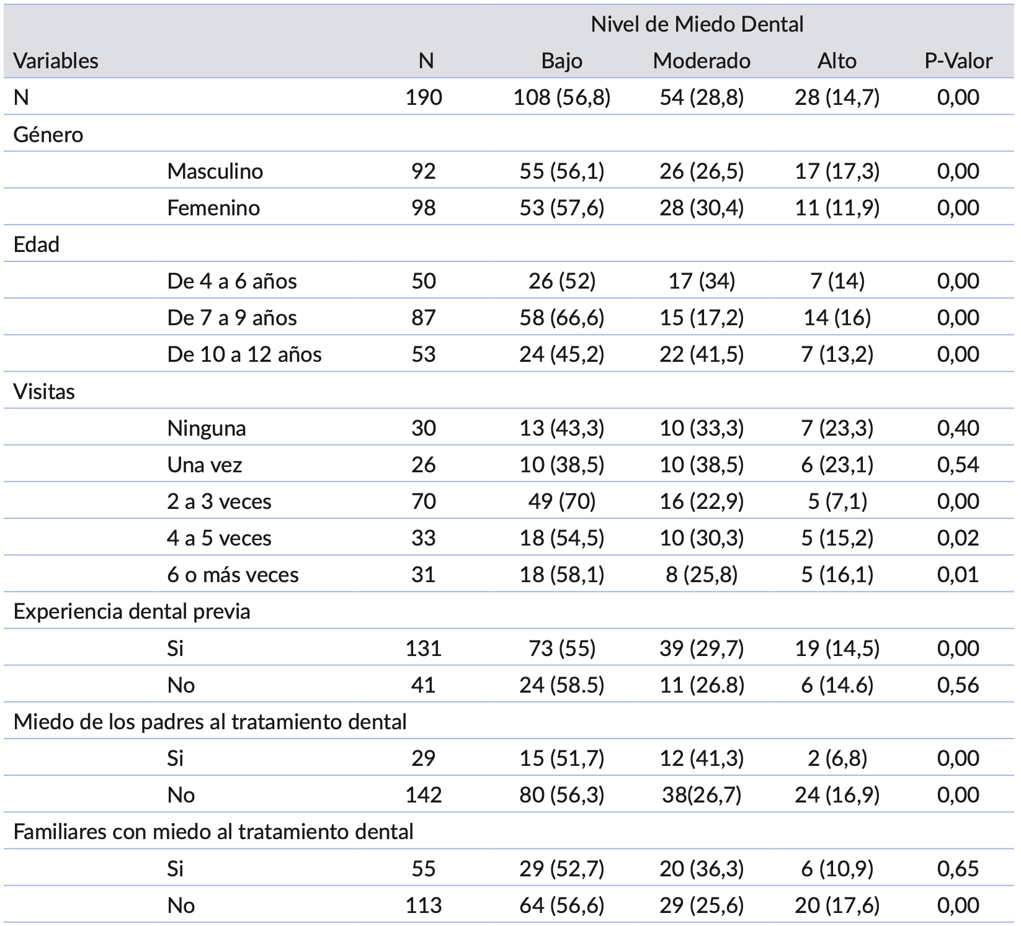The image size is (1021, 926).
Task: Select the Una vez row label
Action: (205, 465)
